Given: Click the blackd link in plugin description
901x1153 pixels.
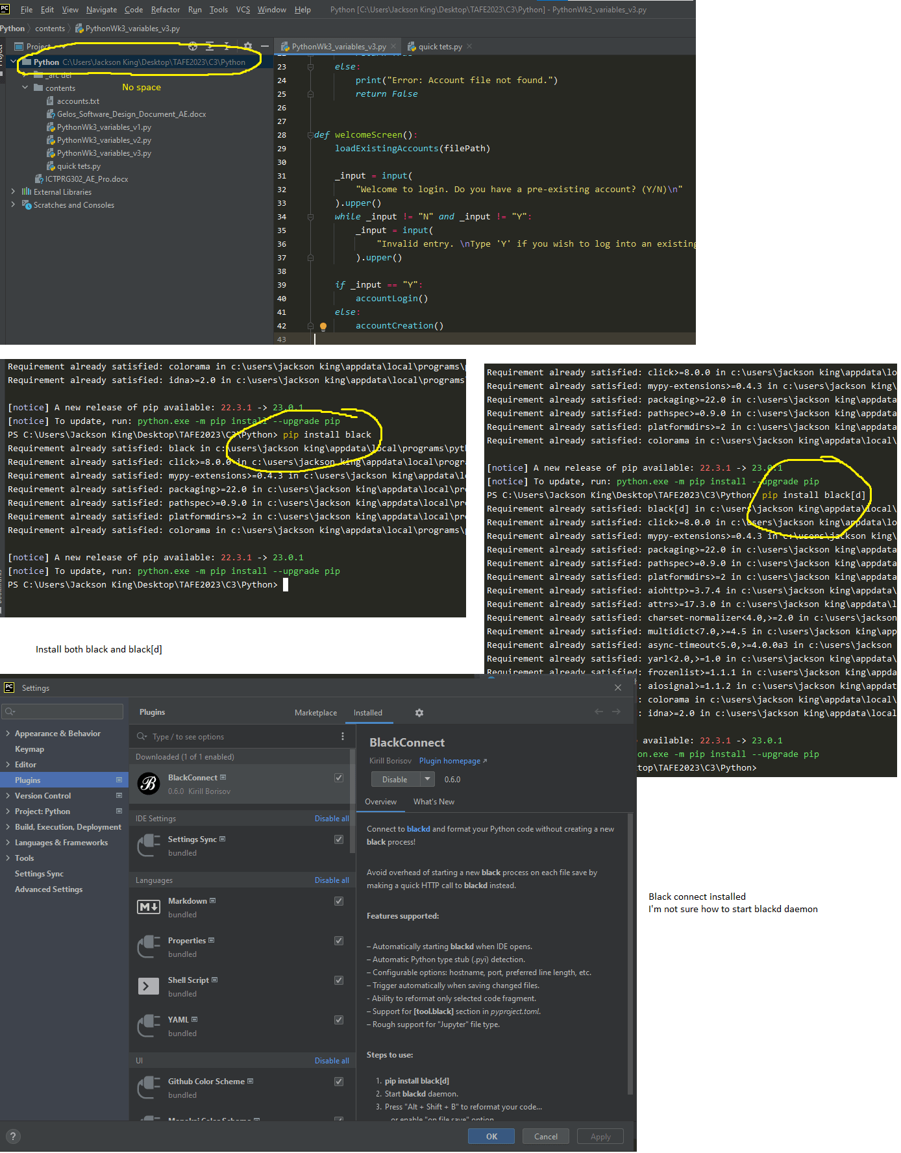Looking at the screenshot, I should (x=418, y=829).
